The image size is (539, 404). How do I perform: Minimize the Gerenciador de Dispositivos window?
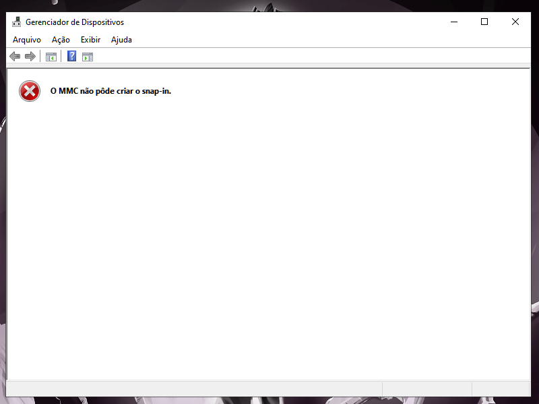tap(454, 22)
